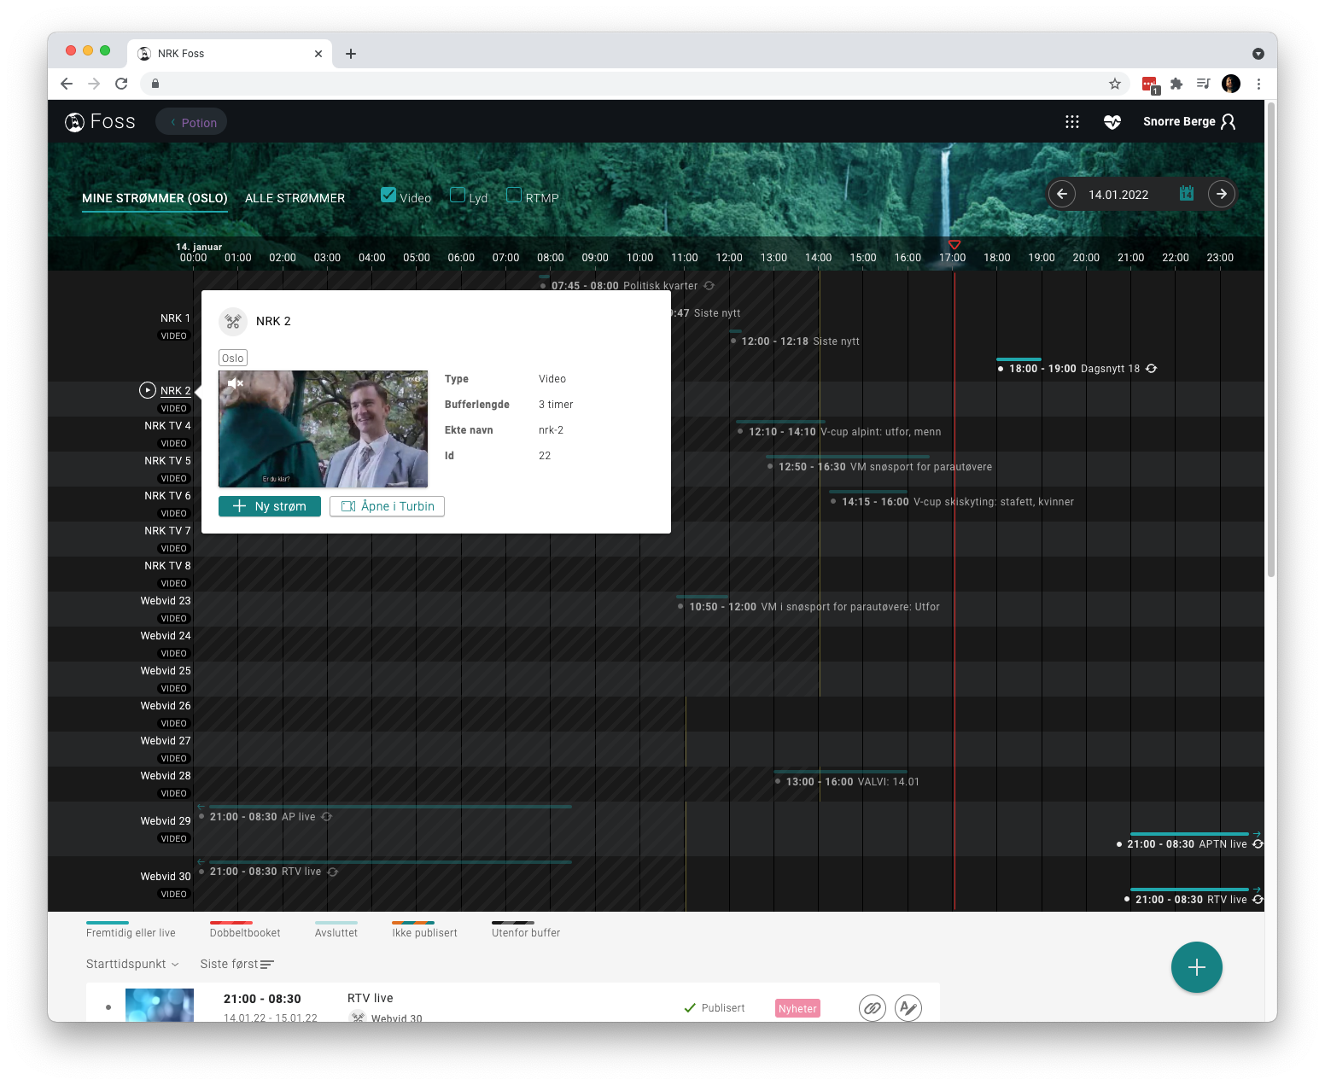The width and height of the screenshot is (1325, 1085).
Task: Click the NRK 2 satellite icon in popup
Action: (x=233, y=322)
